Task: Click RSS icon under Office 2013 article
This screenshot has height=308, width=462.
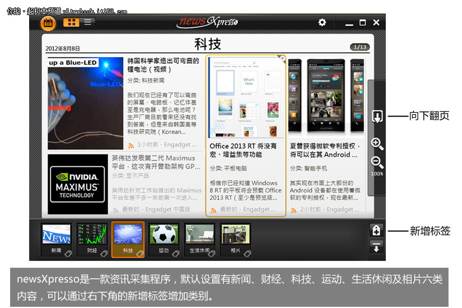Action: [x=213, y=210]
